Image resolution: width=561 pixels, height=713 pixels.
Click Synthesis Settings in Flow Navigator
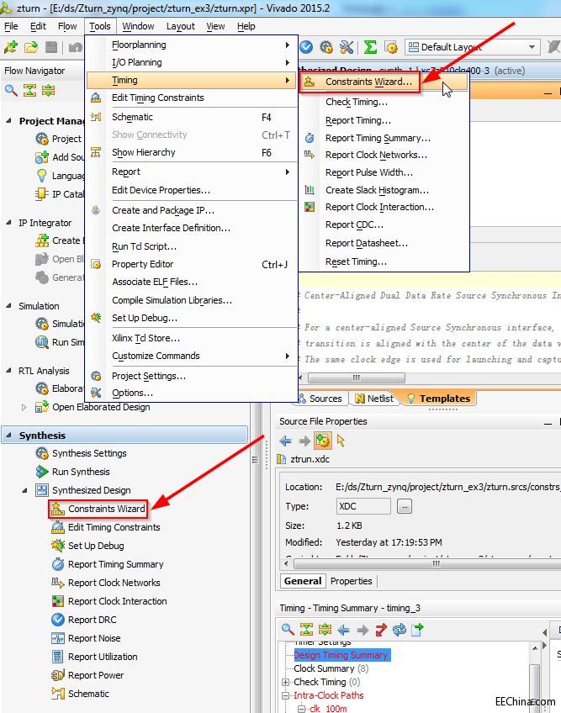click(x=82, y=453)
